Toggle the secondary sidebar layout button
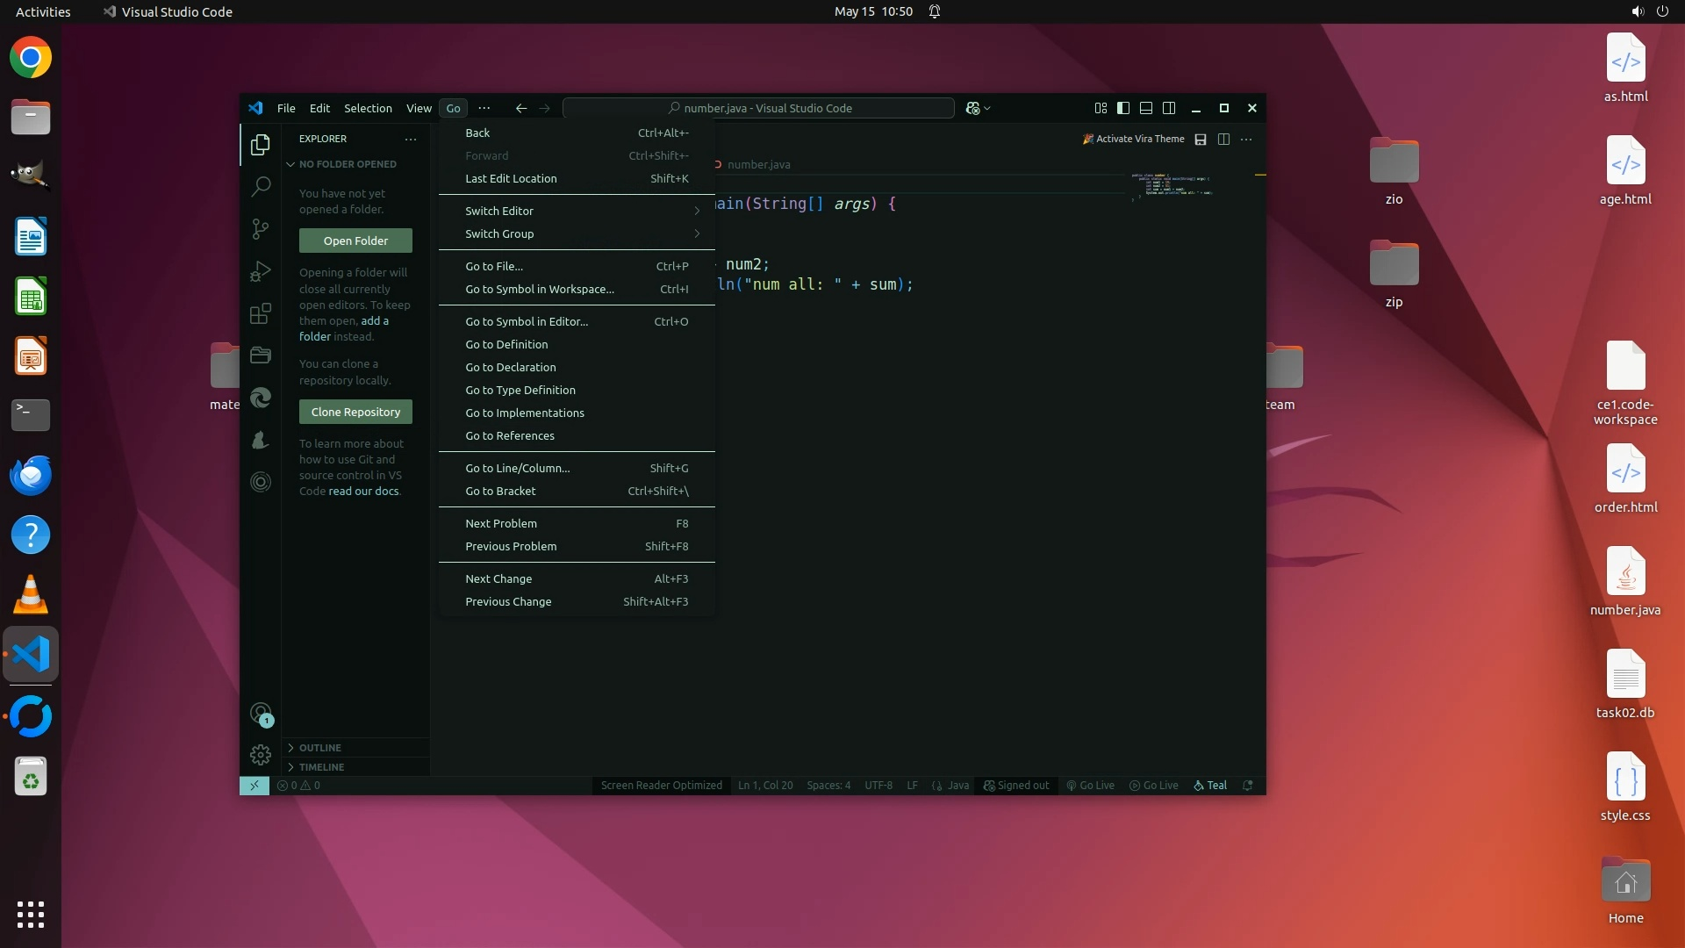 [x=1169, y=108]
